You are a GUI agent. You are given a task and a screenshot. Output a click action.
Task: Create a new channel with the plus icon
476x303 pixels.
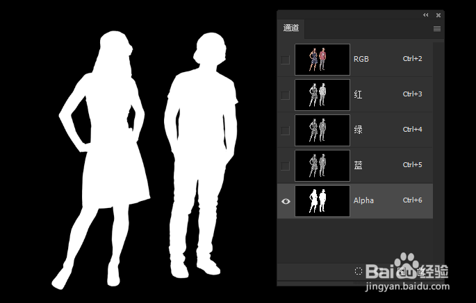(402, 271)
